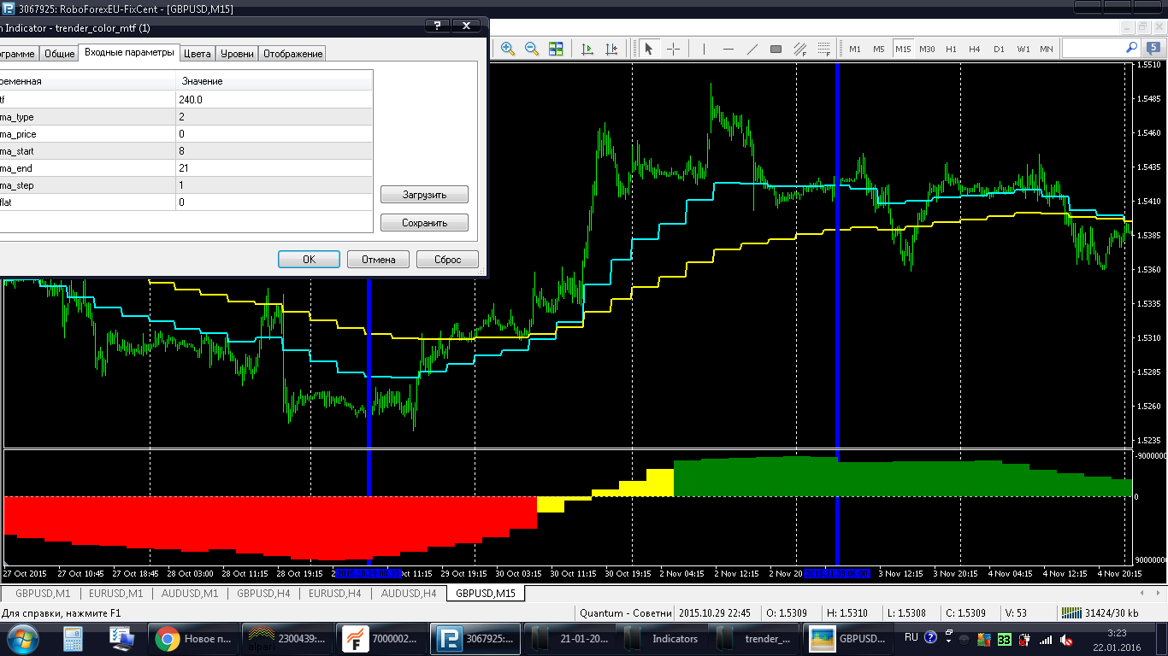Click the Значение column header
The height and width of the screenshot is (656, 1168).
coord(274,81)
